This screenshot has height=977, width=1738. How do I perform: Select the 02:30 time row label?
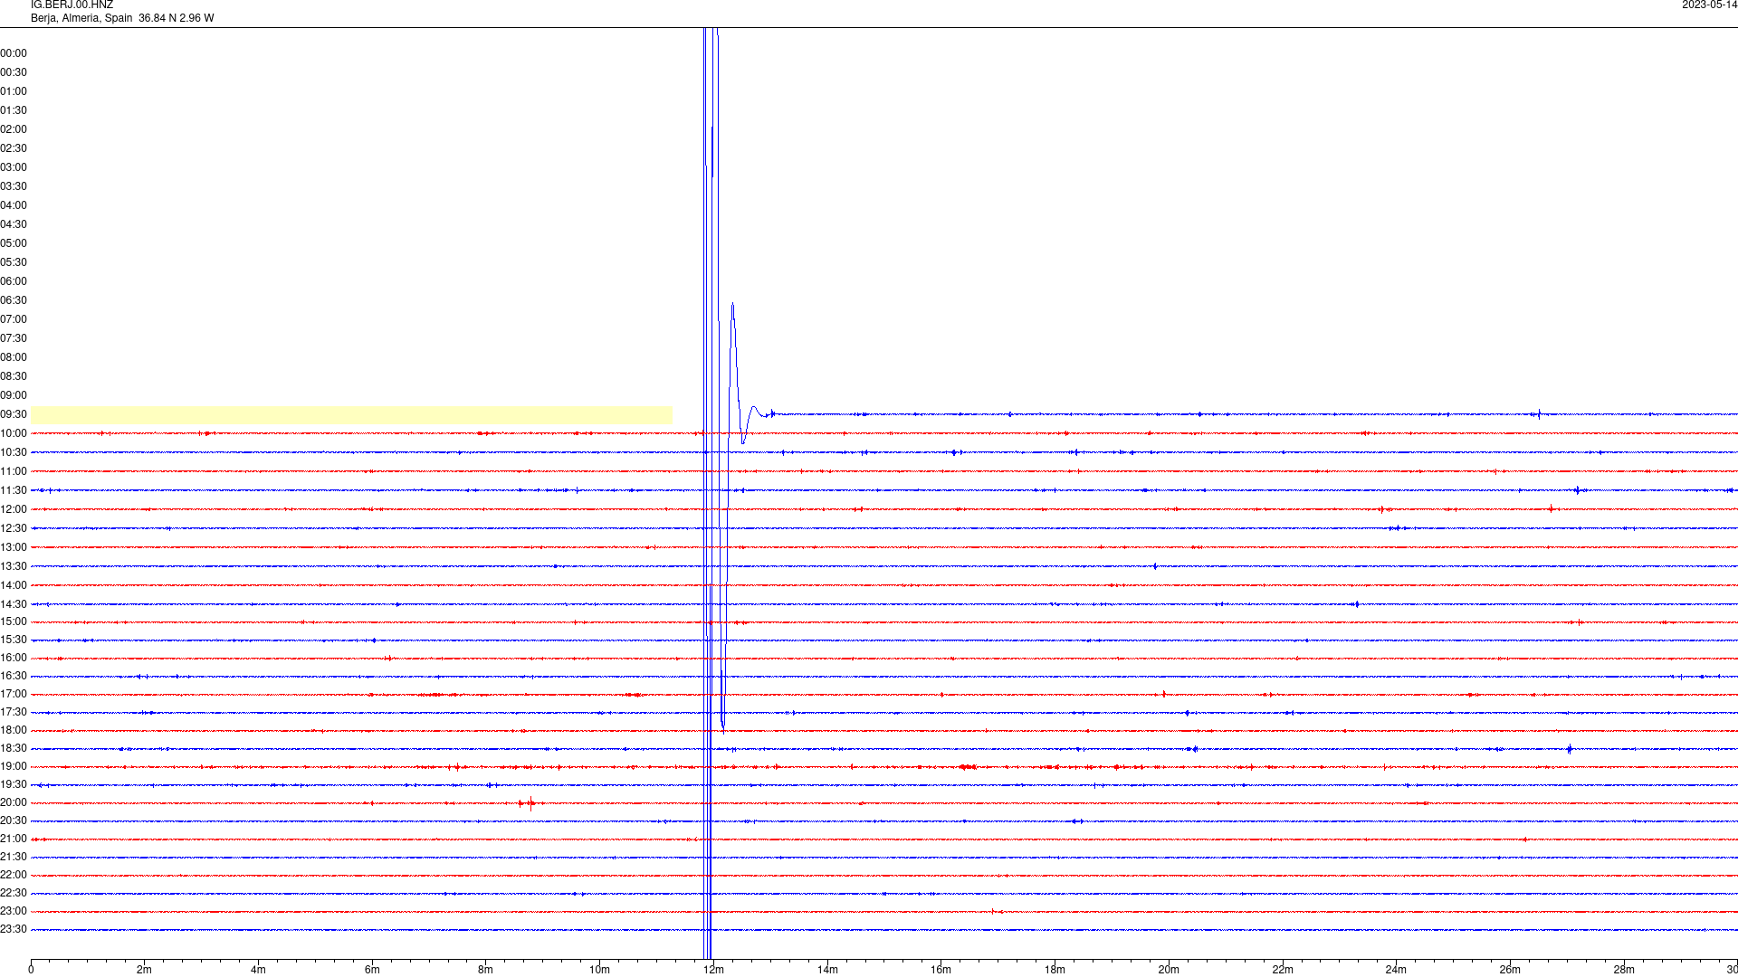pyautogui.click(x=14, y=148)
